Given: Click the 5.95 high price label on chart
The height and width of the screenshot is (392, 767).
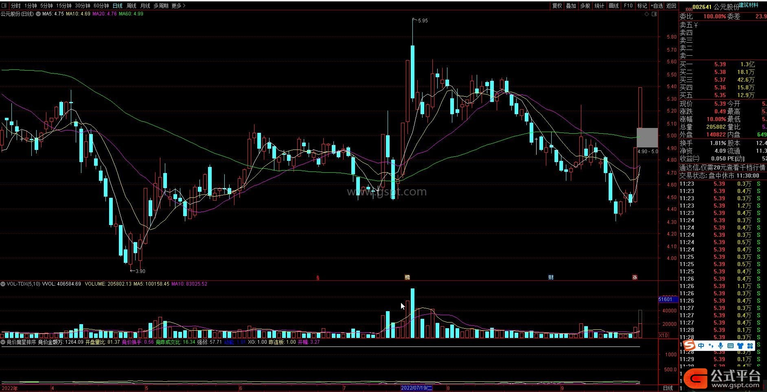Looking at the screenshot, I should pyautogui.click(x=423, y=21).
